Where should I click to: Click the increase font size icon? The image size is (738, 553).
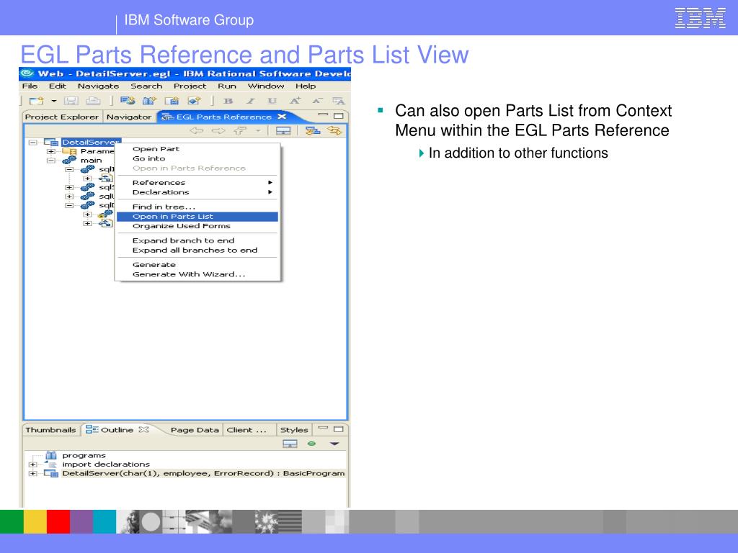[x=295, y=101]
